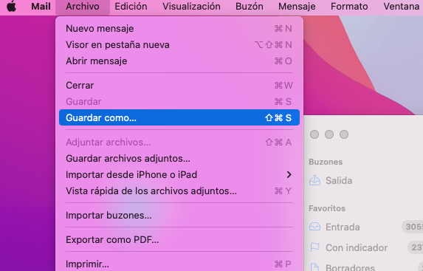This screenshot has width=423, height=271.
Task: Expand Importar desde iPhone o iPad submenu
Action: pyautogui.click(x=179, y=175)
